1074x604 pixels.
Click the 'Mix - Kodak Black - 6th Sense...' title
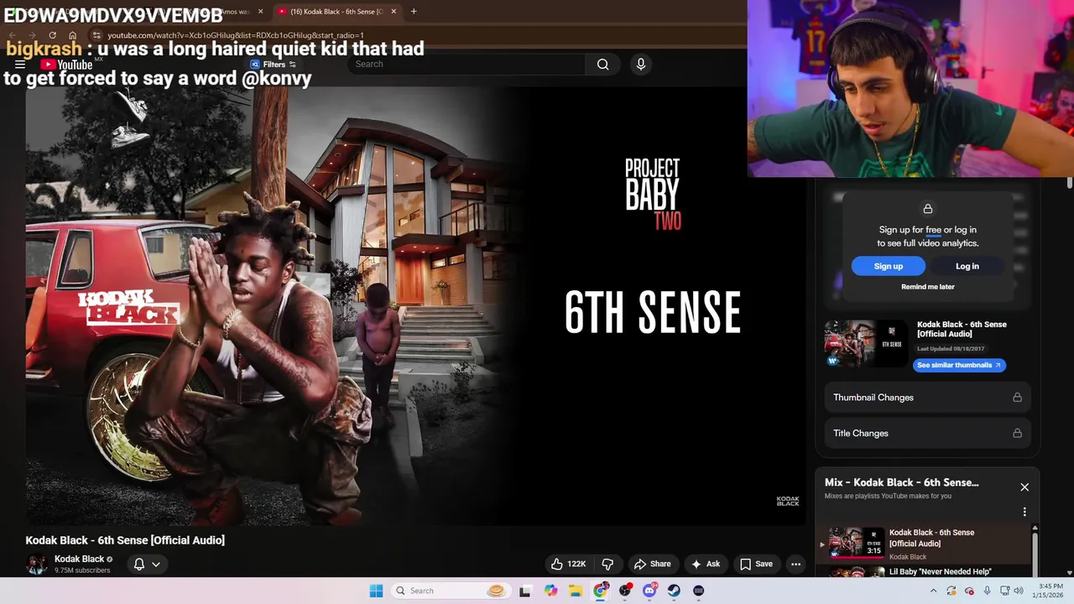(x=902, y=482)
